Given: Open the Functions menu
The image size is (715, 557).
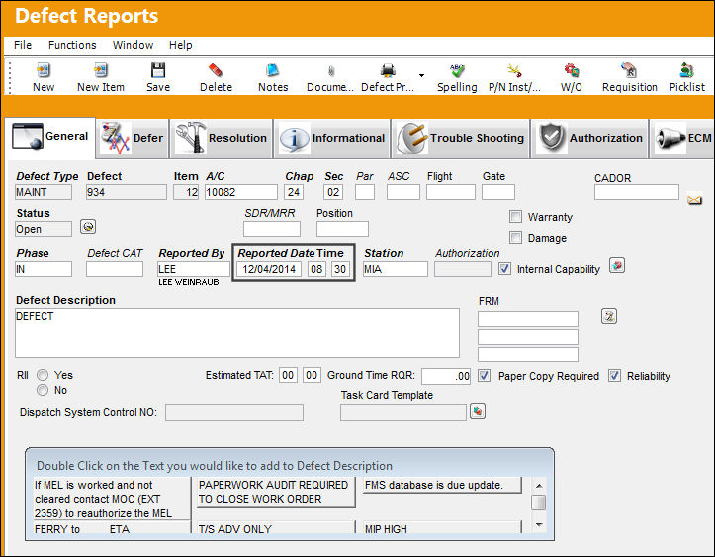Looking at the screenshot, I should click(72, 45).
